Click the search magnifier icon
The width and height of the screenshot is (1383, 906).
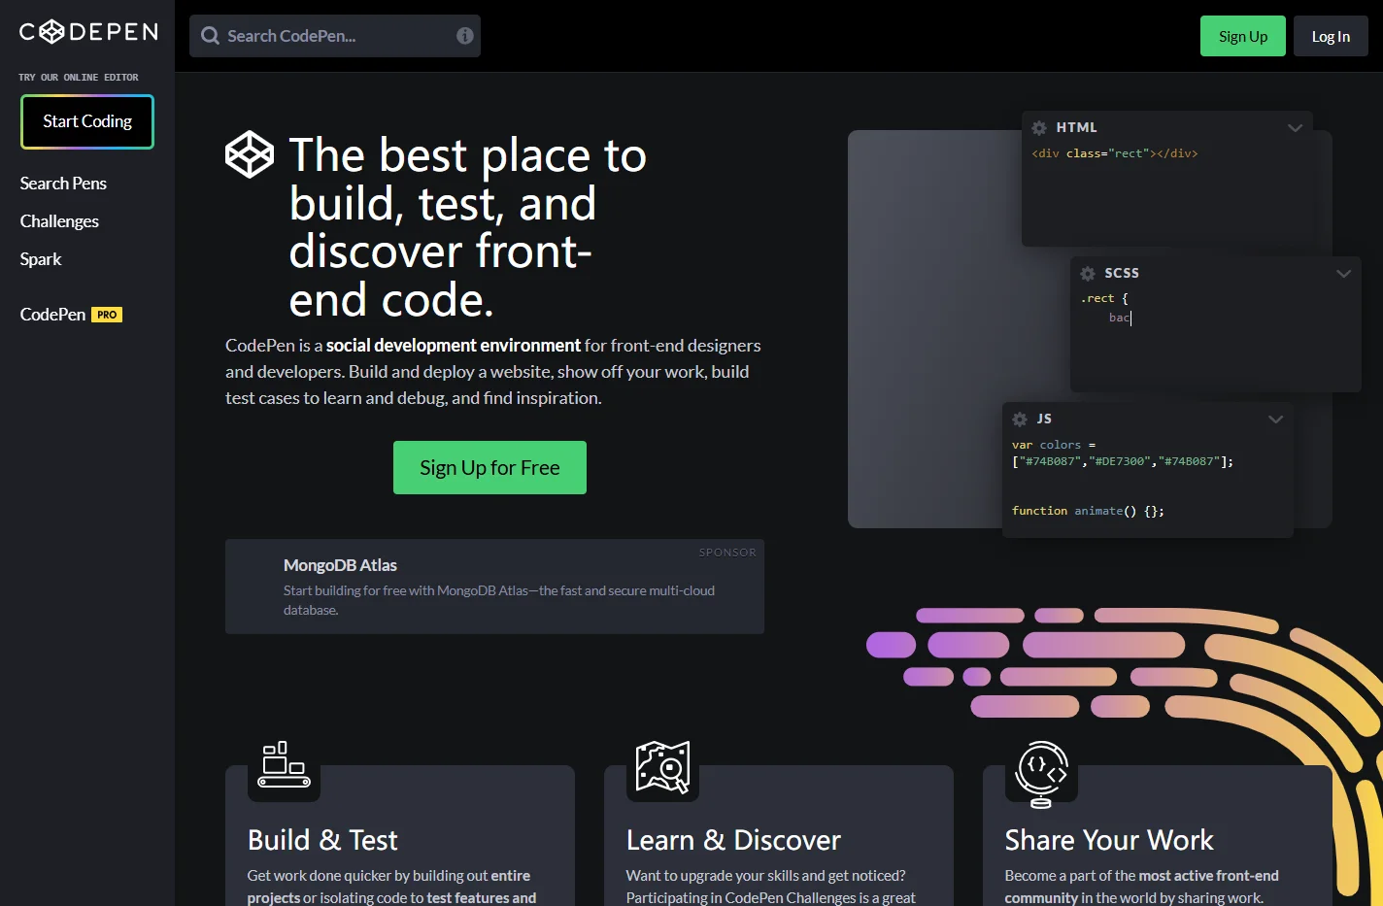point(210,36)
